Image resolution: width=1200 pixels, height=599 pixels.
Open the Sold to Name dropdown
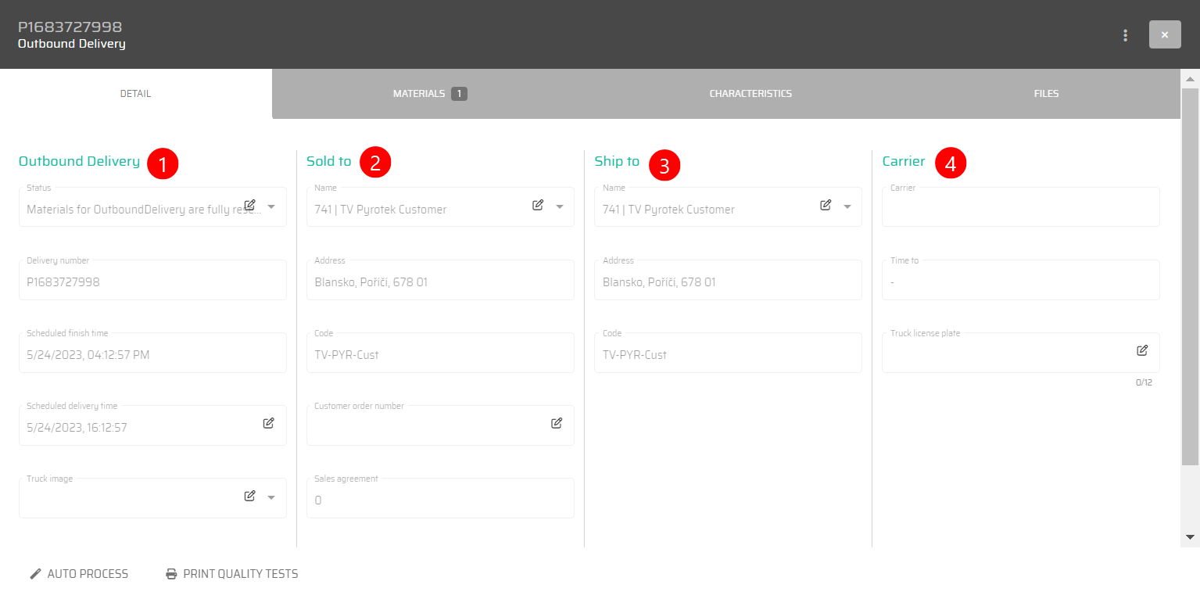point(558,205)
